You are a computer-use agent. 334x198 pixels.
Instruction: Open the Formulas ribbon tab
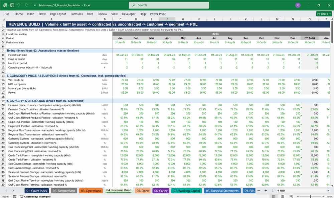coord(77,14)
